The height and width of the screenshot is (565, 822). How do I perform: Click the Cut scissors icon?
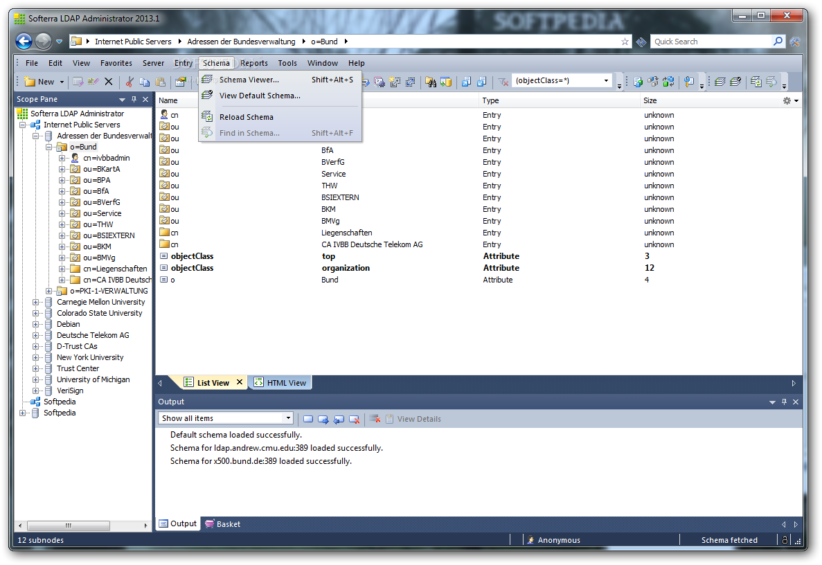(x=129, y=81)
